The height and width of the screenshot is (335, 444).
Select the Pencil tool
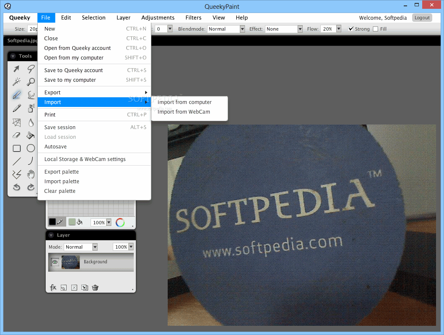[x=16, y=108]
